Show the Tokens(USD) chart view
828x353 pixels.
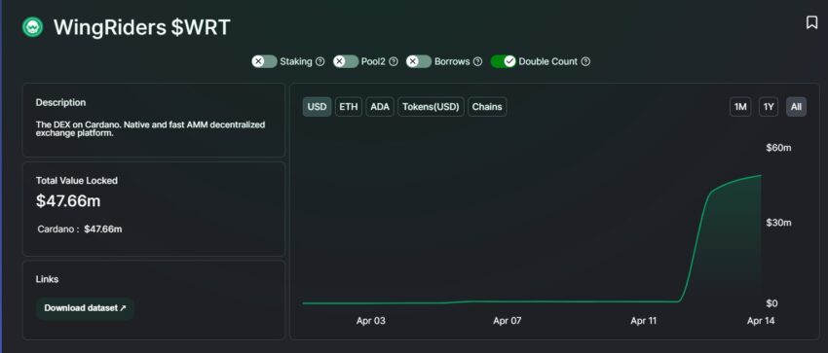pyautogui.click(x=431, y=107)
